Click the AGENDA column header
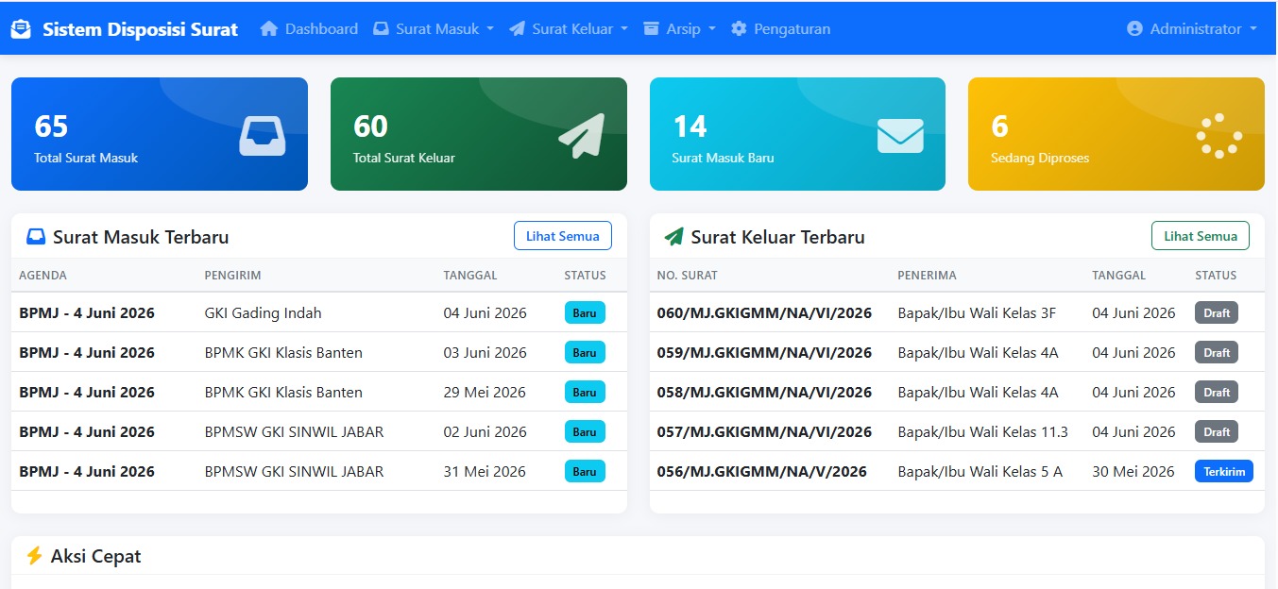1278x589 pixels. (x=43, y=276)
